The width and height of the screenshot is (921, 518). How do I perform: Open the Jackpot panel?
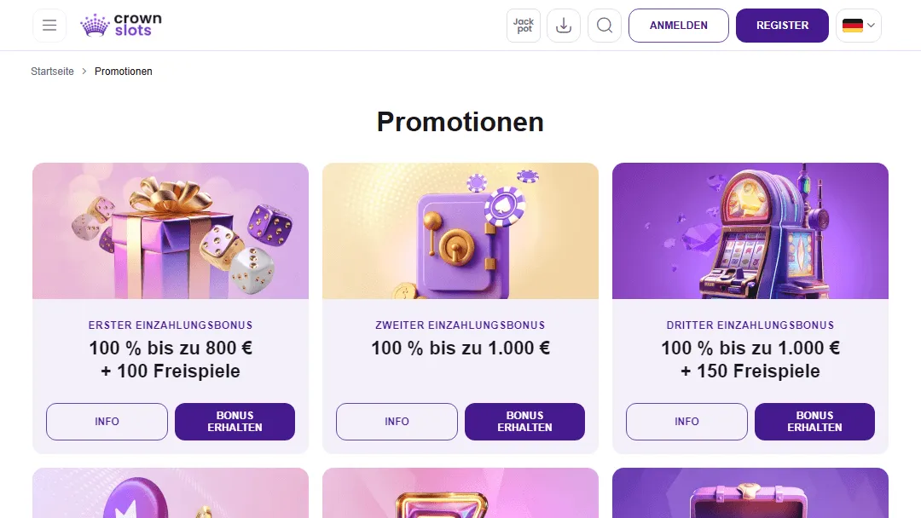pos(523,25)
